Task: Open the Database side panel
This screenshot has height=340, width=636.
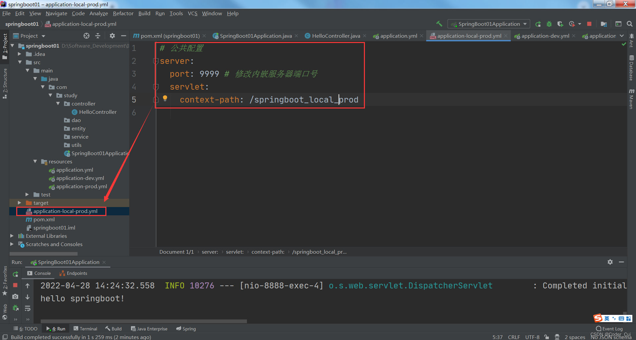Action: coord(632,68)
